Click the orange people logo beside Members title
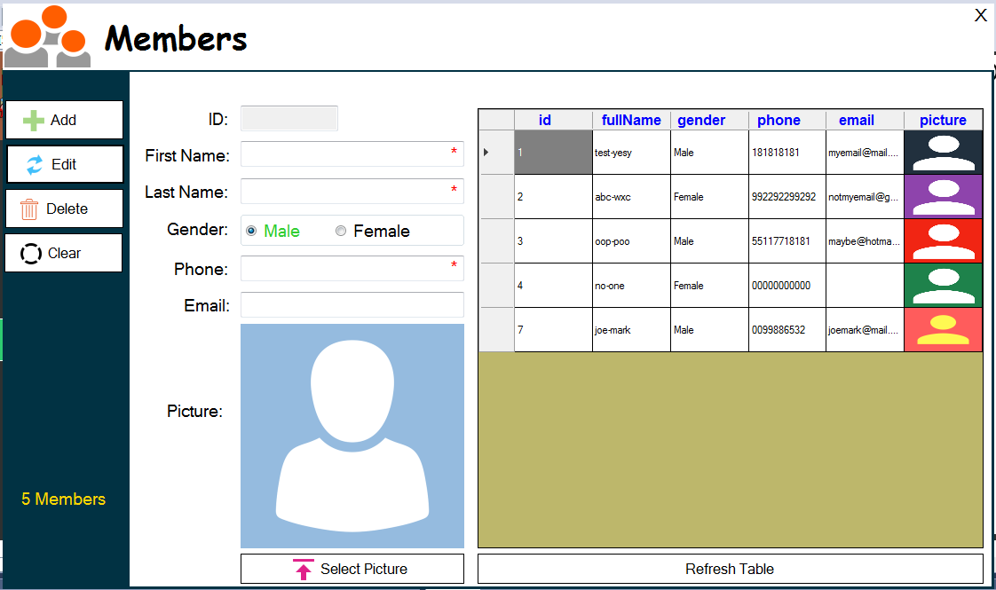 tap(46, 35)
